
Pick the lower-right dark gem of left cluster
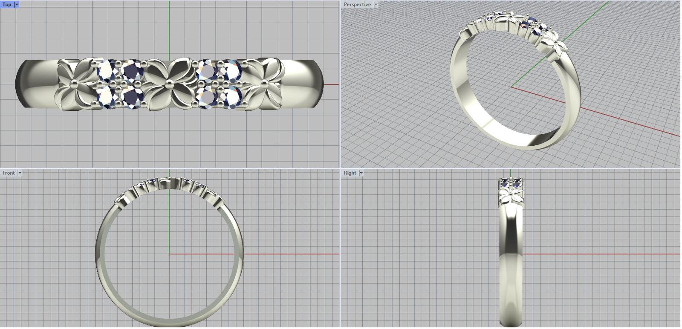(x=133, y=97)
